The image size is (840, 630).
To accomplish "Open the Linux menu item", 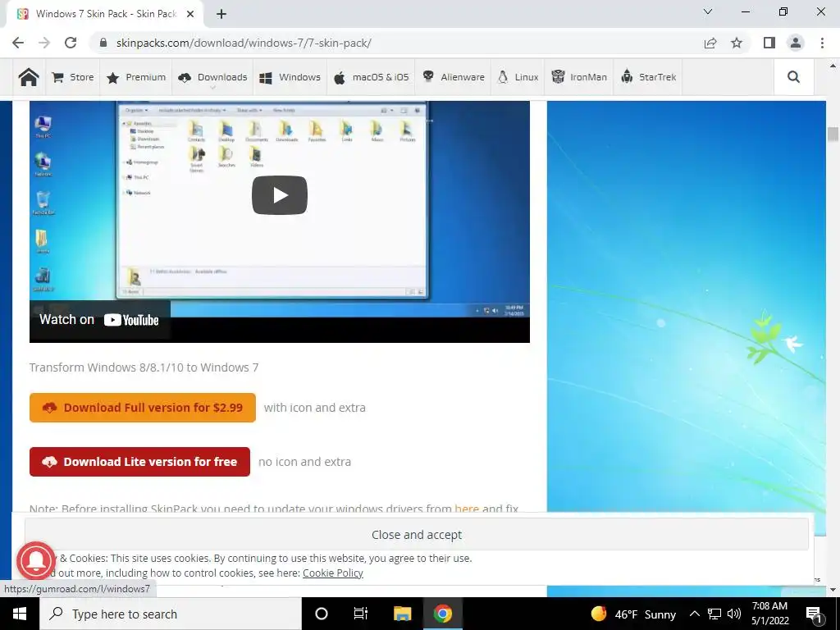I will pyautogui.click(x=518, y=77).
